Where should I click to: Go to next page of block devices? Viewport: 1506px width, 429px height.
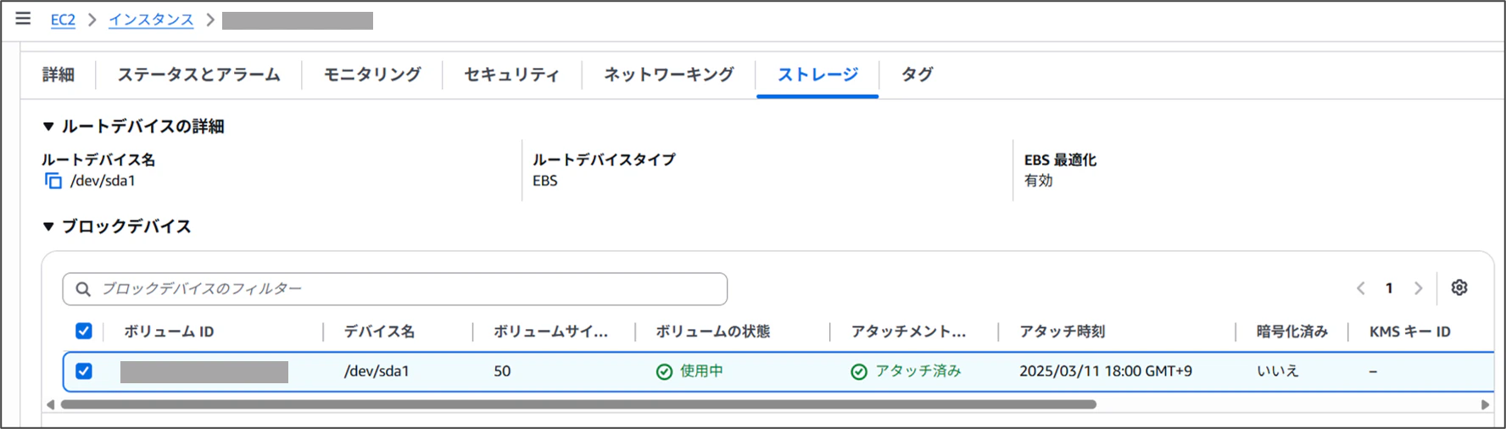click(x=1418, y=288)
